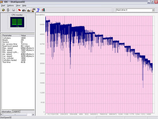
Task: Click the disk start-test toolbar icon
Action: point(3,10)
